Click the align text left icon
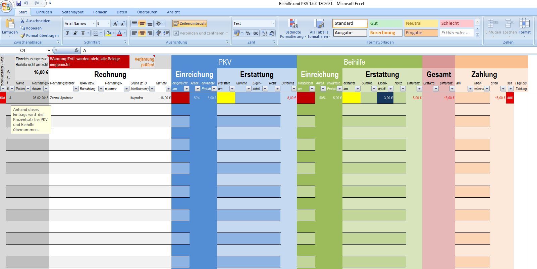 (x=134, y=33)
